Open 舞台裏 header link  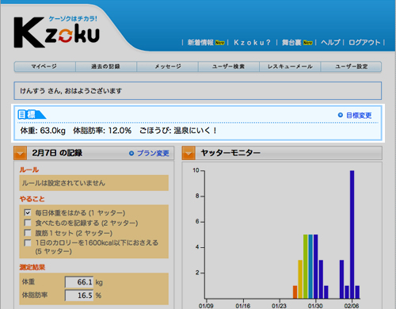pyautogui.click(x=291, y=43)
